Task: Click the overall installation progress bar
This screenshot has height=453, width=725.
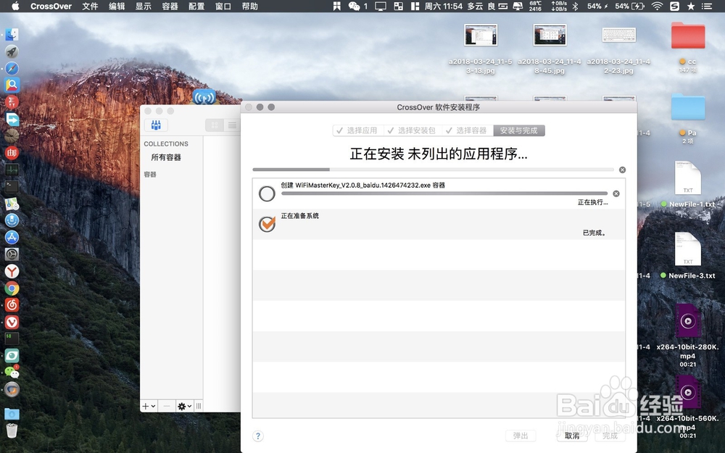Action: pos(434,170)
